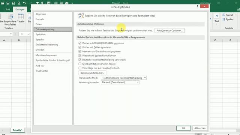Image resolution: width=240 pixels, height=135 pixels.
Task: Click the help question mark in Excel-Optionen dialog
Action: (198, 6)
